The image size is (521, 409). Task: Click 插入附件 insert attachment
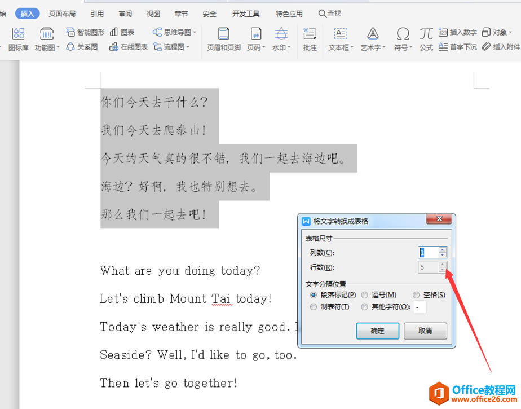click(501, 47)
